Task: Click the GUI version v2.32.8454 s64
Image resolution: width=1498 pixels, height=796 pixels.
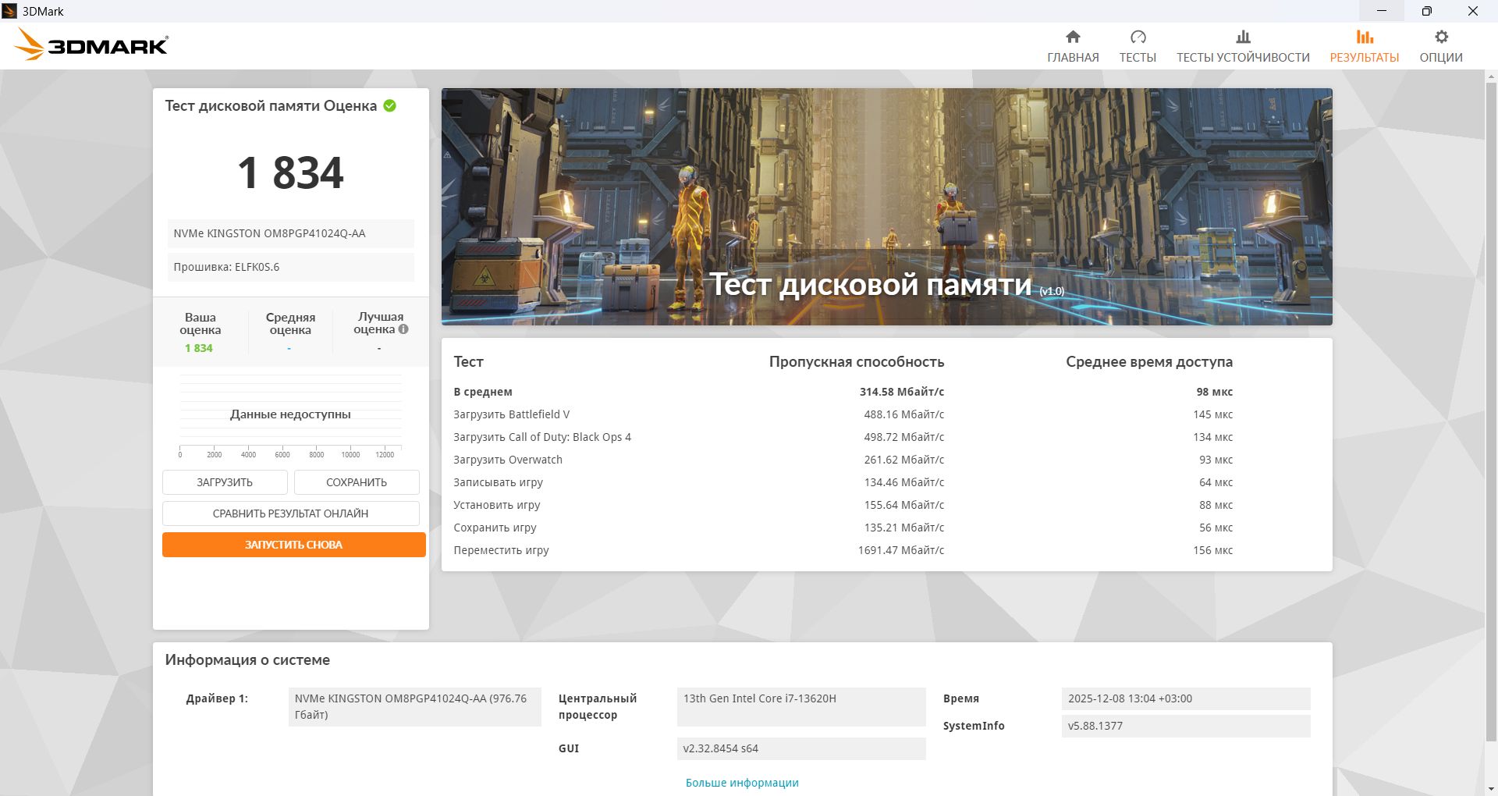Action: [801, 748]
